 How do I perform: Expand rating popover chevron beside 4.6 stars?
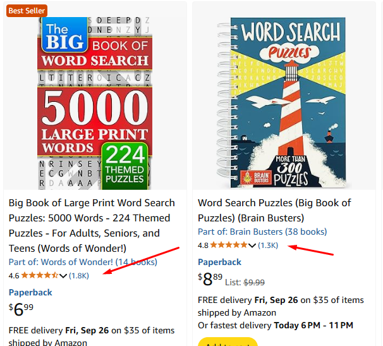63,276
